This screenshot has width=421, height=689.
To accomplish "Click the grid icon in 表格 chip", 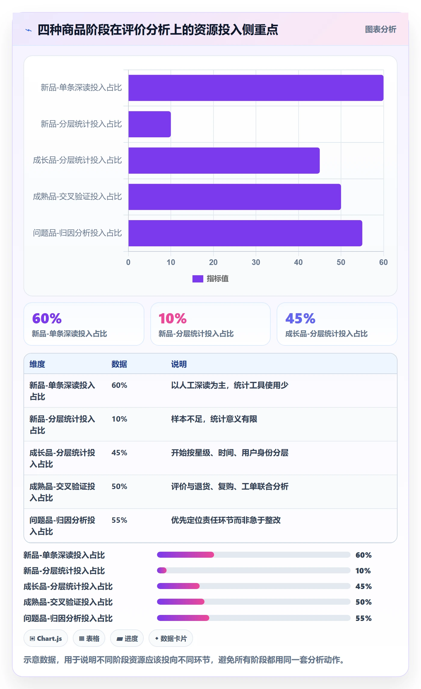I will [81, 639].
